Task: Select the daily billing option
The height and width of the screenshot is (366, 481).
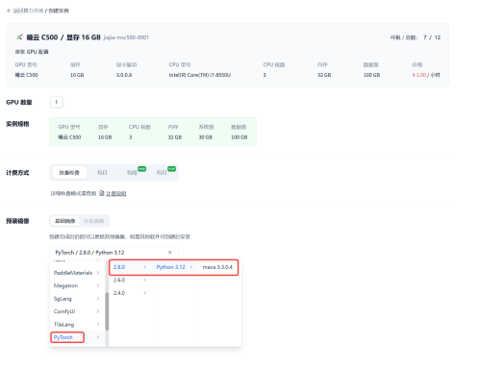Action: point(102,173)
